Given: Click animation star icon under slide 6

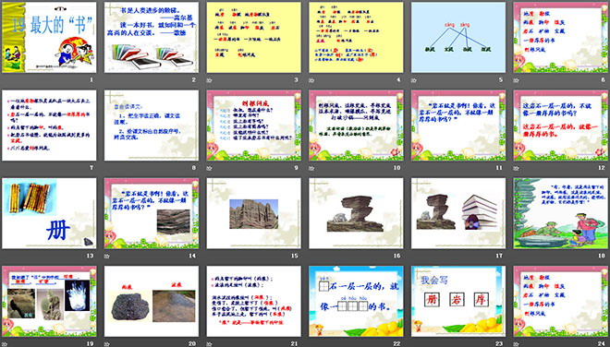Looking at the screenshot, I should tap(517, 80).
